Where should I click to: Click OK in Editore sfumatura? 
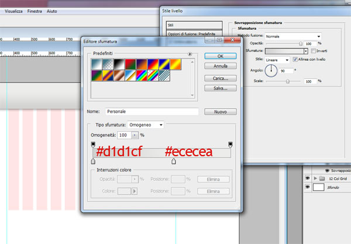coord(221,56)
